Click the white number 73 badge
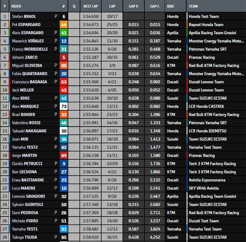The width and height of the screenshot is (246, 242). 64,106
